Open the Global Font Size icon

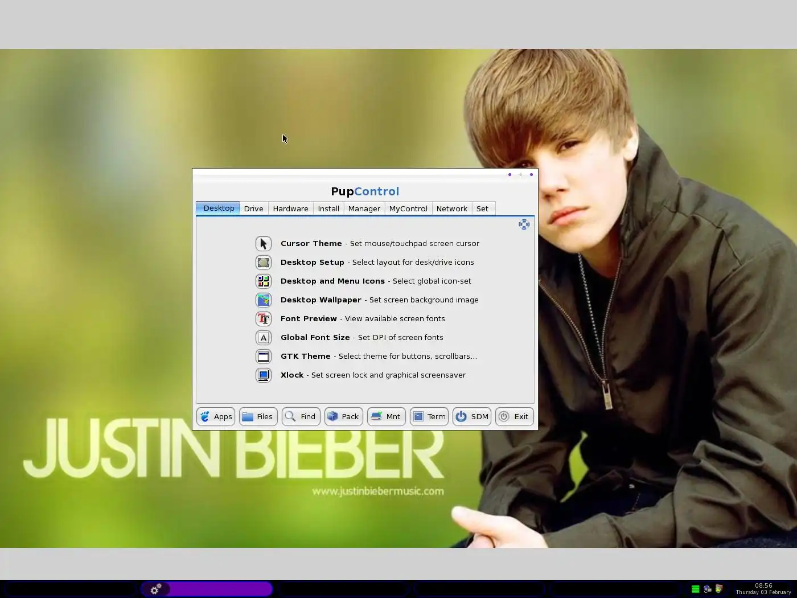pos(263,338)
